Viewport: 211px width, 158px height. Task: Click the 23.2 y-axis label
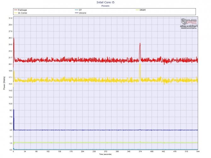click(x=10, y=51)
